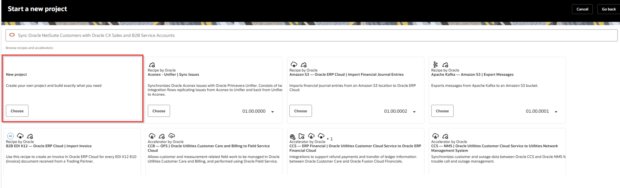Click the Oracle logo in search field
Image resolution: width=620 pixels, height=188 pixels.
pos(12,35)
